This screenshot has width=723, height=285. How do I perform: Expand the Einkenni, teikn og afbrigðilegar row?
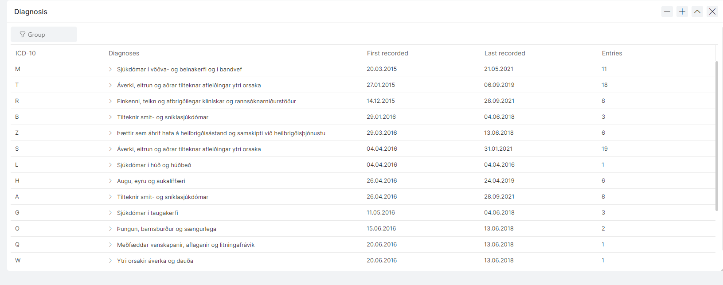click(x=110, y=101)
